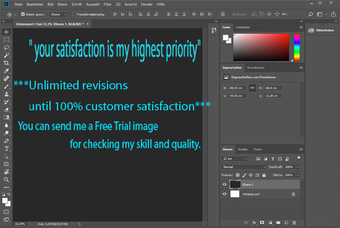Select the Crop tool

click(6, 63)
